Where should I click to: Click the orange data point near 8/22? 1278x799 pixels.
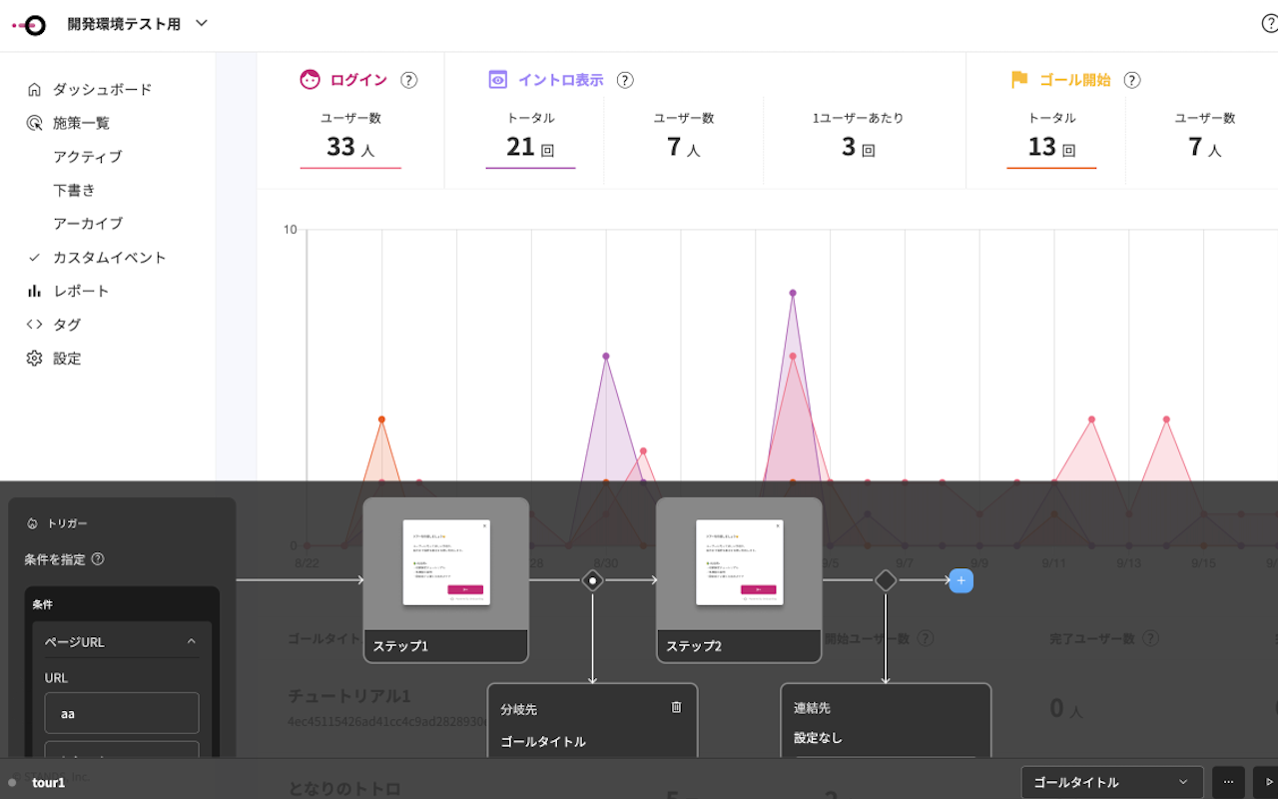click(381, 419)
